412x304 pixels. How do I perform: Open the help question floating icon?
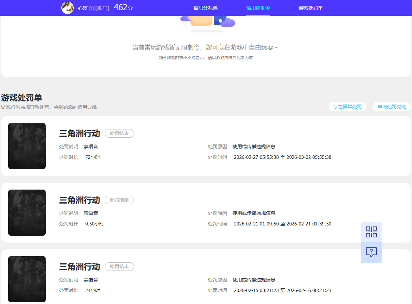pyautogui.click(x=371, y=252)
